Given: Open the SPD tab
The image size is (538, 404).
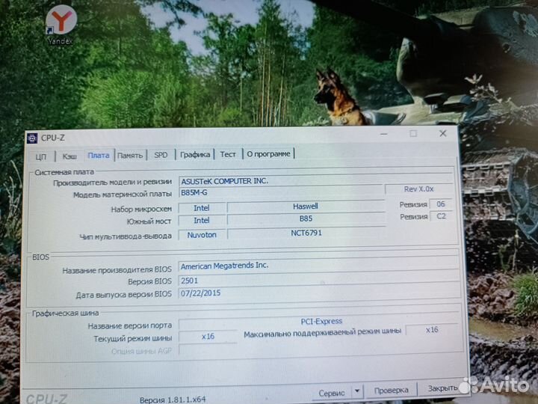Looking at the screenshot, I should (x=161, y=155).
